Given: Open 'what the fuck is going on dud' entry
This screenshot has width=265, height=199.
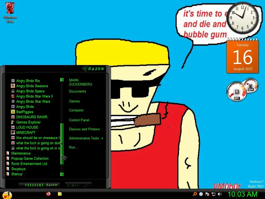Looking at the screenshot, I should point(35,143).
